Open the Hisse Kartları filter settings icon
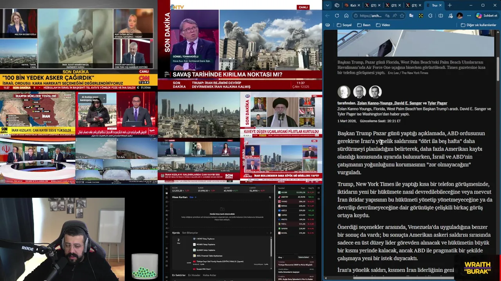501x281 pixels. (x=270, y=197)
